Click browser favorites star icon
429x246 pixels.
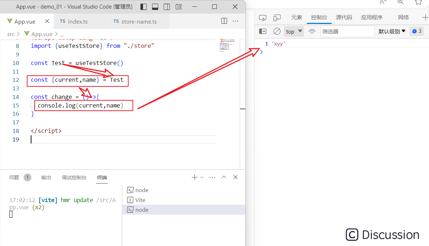418,2
